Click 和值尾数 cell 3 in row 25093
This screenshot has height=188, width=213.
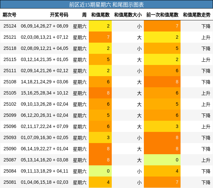click(x=100, y=137)
